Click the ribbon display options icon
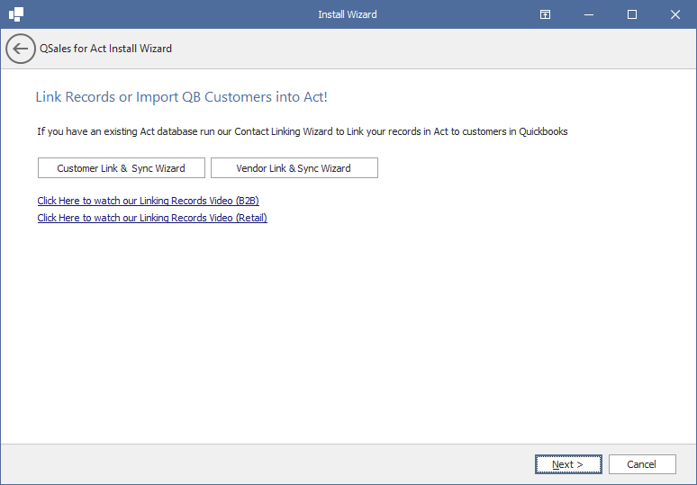Screen dimensions: 697x485 (545, 14)
